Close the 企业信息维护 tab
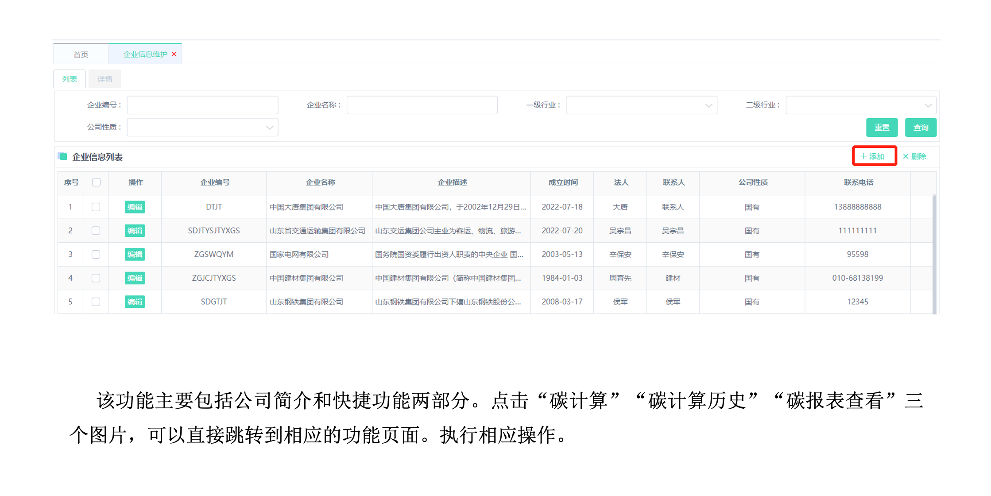Viewport: 991px width, 496px height. point(174,54)
